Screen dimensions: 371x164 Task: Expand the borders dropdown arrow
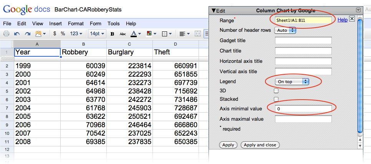[x=170, y=34]
